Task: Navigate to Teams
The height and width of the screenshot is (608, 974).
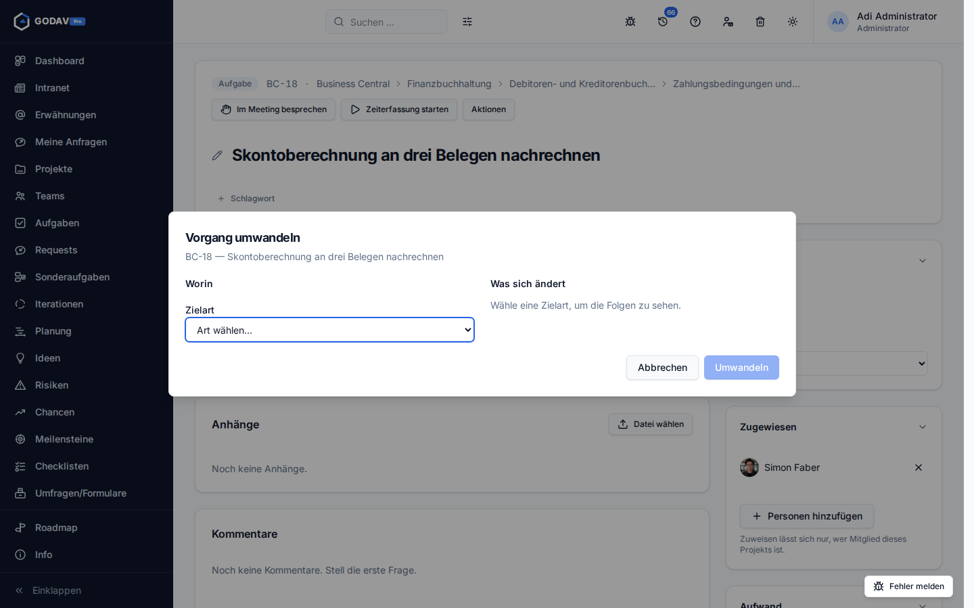Action: pyautogui.click(x=87, y=196)
